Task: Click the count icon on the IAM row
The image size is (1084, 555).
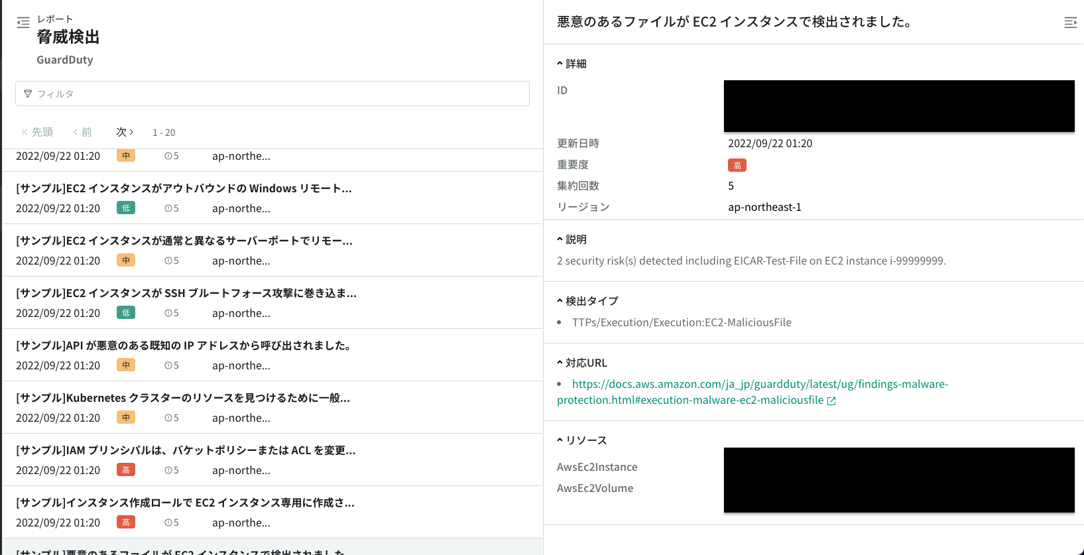Action: (168, 470)
